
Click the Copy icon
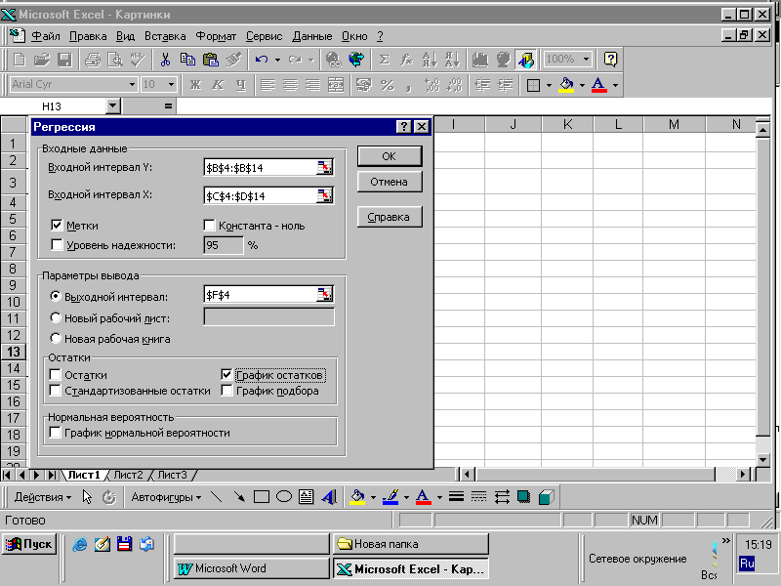187,60
